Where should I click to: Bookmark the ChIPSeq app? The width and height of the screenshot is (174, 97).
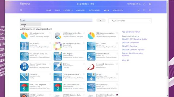click(84, 64)
